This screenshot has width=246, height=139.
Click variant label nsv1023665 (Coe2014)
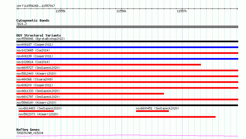coord(33,50)
